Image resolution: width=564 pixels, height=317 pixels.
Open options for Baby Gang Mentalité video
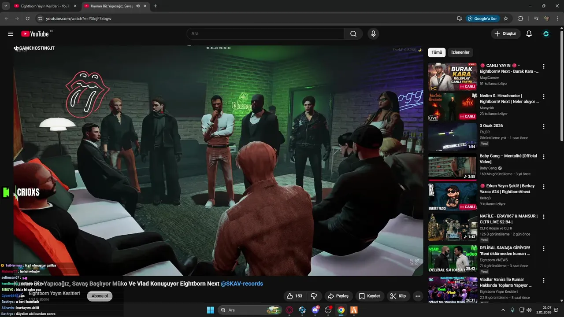click(x=544, y=157)
